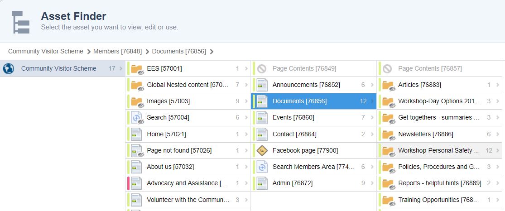Click Members [76848] in the breadcrumb
The width and height of the screenshot is (505, 211).
(117, 52)
